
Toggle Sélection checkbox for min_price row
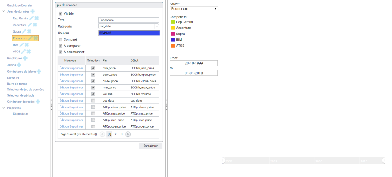coord(93,68)
